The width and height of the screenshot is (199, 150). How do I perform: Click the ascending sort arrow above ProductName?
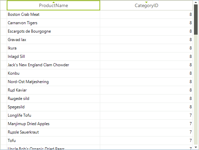pos(53,2)
